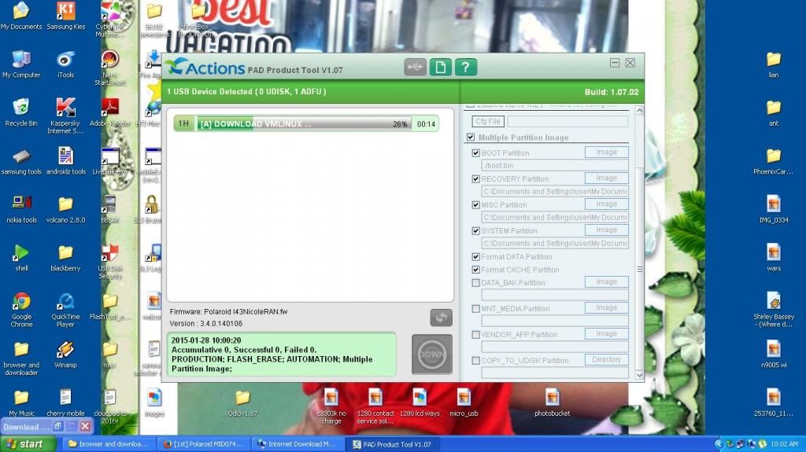This screenshot has height=452, width=806.
Task: Uncheck the BOOT Partition checkbox
Action: (475, 153)
